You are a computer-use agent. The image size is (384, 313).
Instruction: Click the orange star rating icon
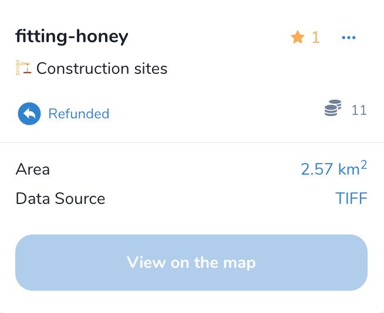click(297, 37)
